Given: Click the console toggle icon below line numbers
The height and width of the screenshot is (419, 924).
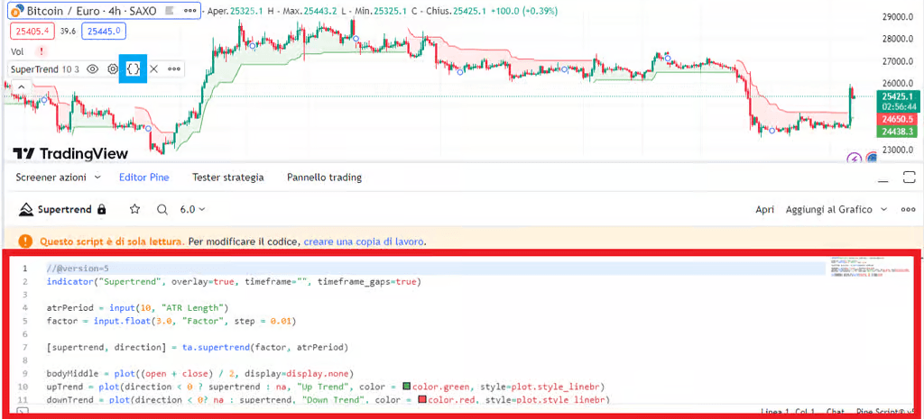Looking at the screenshot, I should [22, 412].
